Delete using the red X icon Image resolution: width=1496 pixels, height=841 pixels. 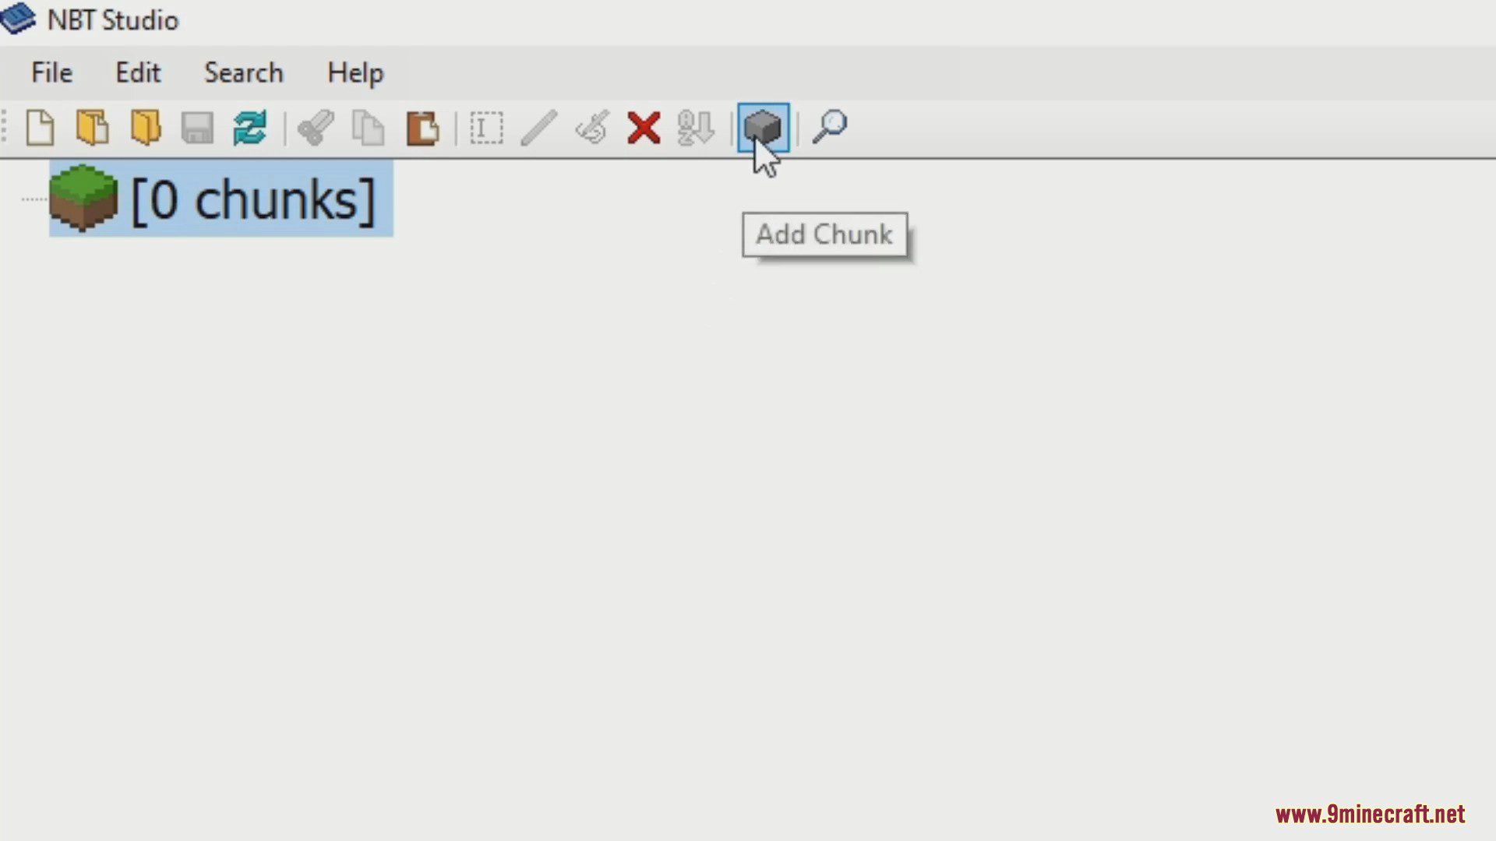point(644,128)
